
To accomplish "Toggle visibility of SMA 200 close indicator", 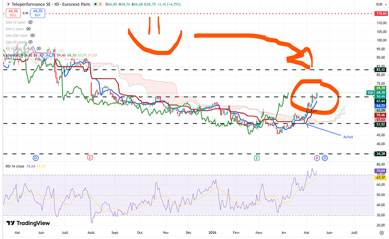I will (x=33, y=36).
